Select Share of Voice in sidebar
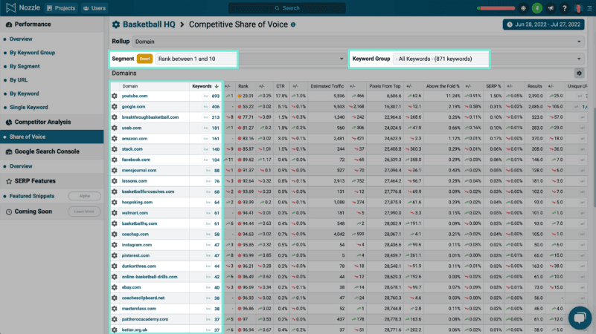 (51, 137)
